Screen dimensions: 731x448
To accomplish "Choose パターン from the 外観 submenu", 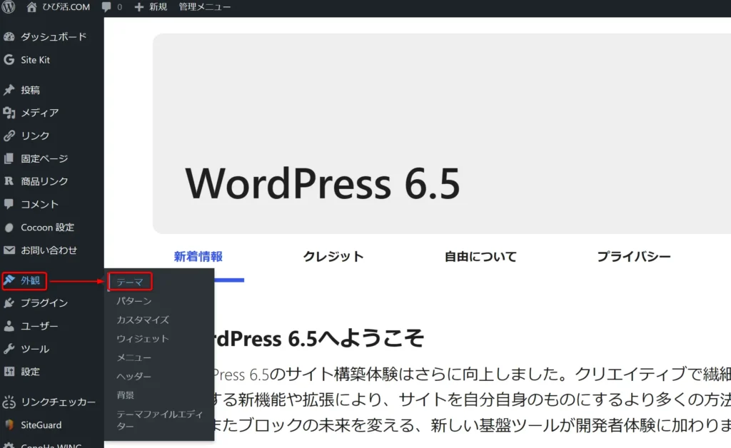I will pos(133,301).
